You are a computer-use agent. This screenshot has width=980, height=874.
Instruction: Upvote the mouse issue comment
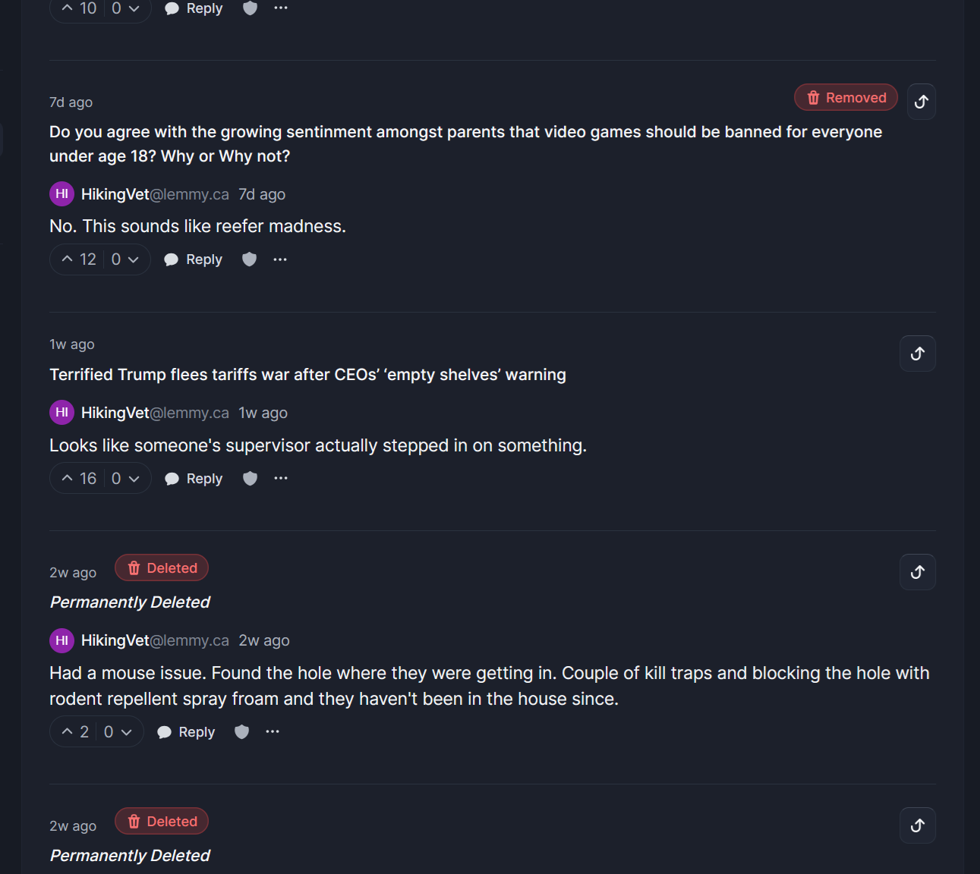pos(74,732)
